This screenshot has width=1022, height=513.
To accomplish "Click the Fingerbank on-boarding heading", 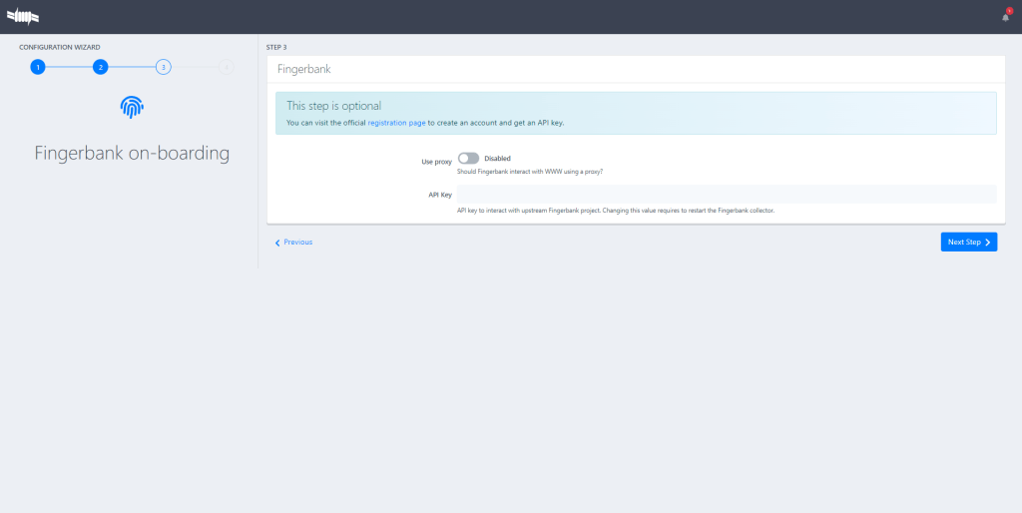I will click(132, 154).
